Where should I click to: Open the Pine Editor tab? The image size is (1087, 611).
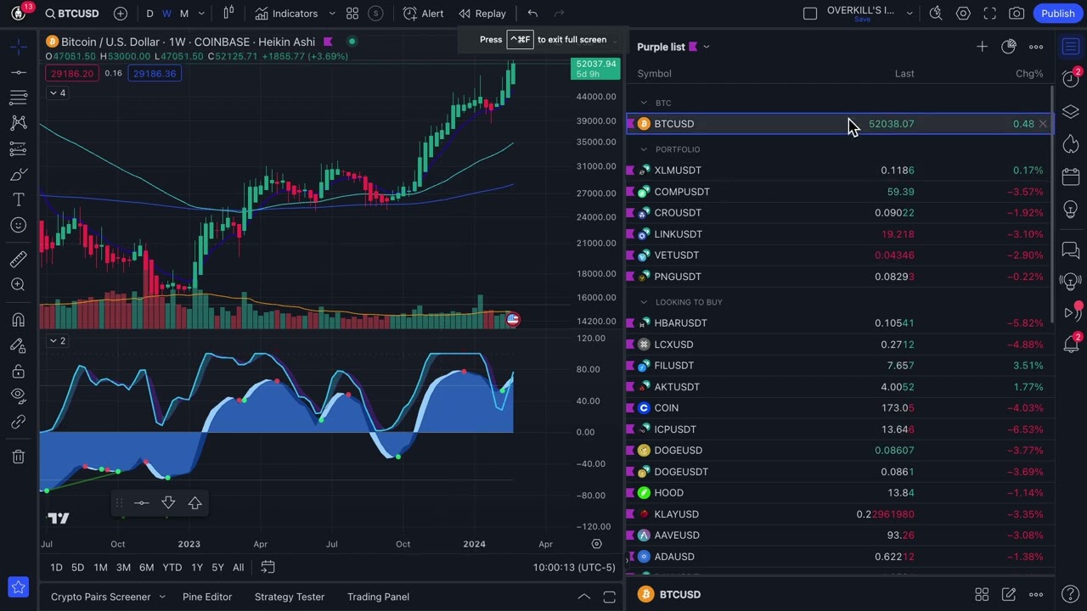pyautogui.click(x=207, y=597)
